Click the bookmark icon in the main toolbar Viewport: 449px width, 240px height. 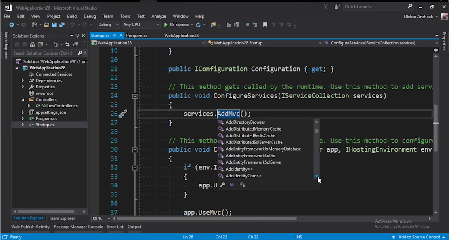click(x=265, y=25)
